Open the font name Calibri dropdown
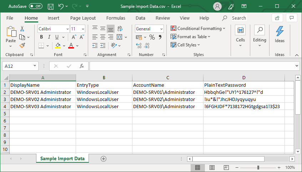This screenshot has height=172, width=302. tap(67, 29)
